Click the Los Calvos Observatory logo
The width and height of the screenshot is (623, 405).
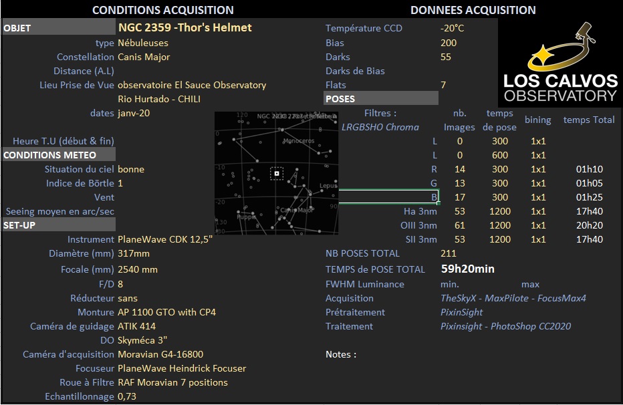[x=560, y=63]
